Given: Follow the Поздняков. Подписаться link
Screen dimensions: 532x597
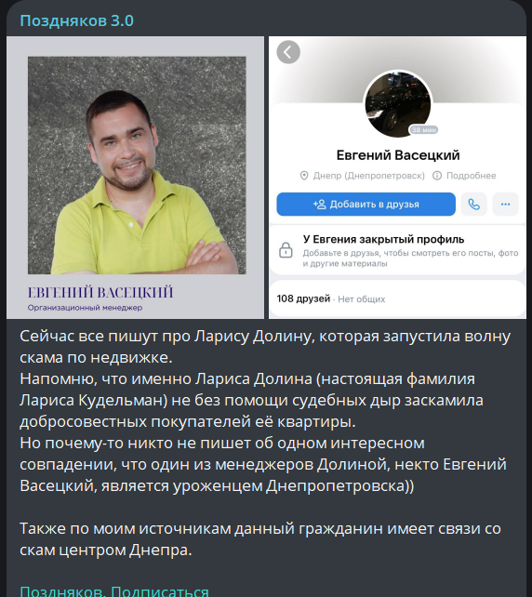Looking at the screenshot, I should [114, 590].
